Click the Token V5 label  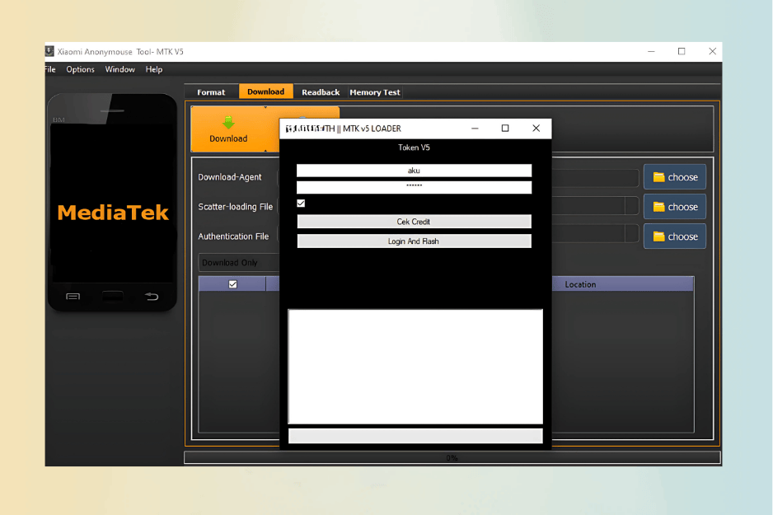(x=414, y=147)
